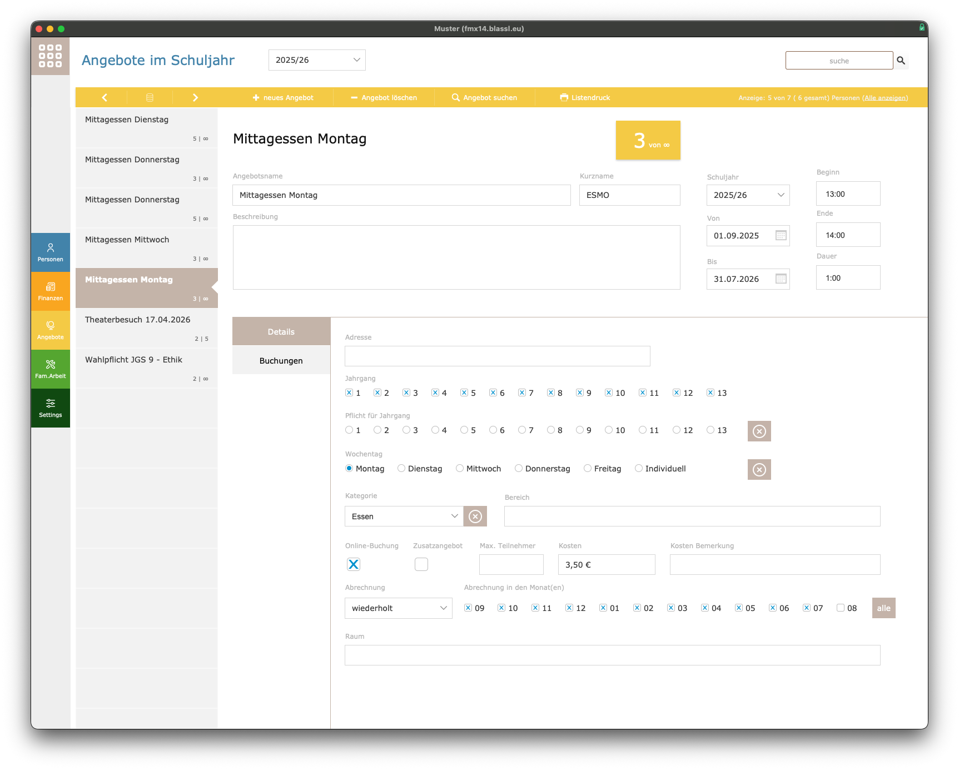Image resolution: width=959 pixels, height=770 pixels.
Task: Switch to the Buchungen tab
Action: point(281,361)
